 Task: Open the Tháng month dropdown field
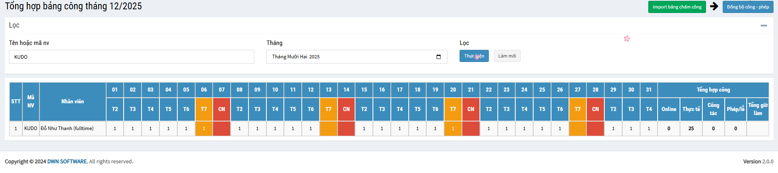(350, 57)
